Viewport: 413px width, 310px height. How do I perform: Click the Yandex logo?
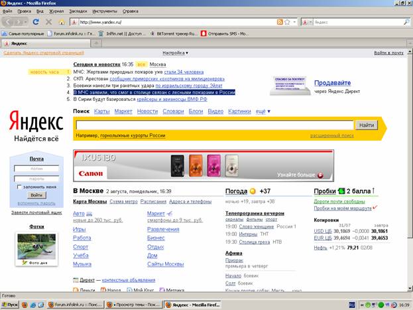(36, 121)
